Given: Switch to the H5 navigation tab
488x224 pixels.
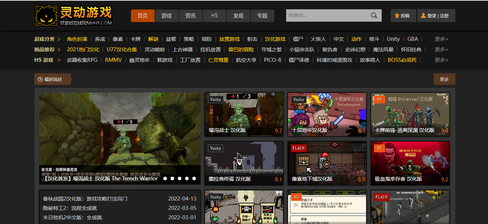Looking at the screenshot, I should click(214, 16).
